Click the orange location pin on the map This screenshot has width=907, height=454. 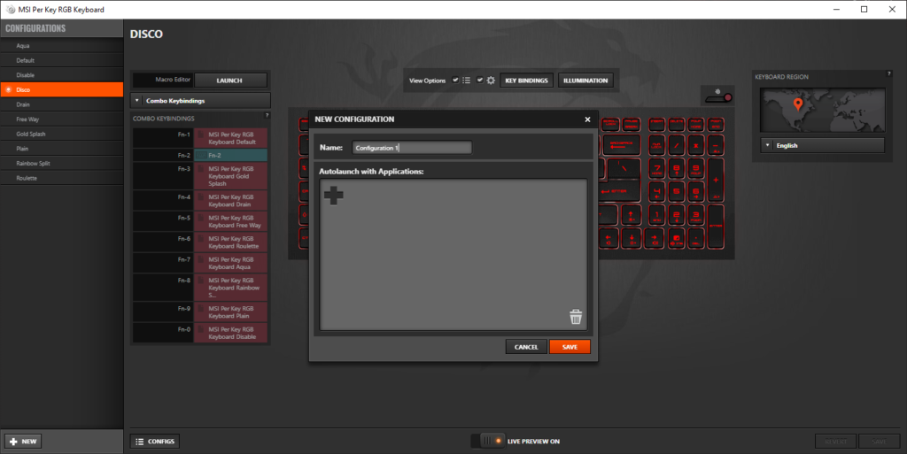point(797,105)
